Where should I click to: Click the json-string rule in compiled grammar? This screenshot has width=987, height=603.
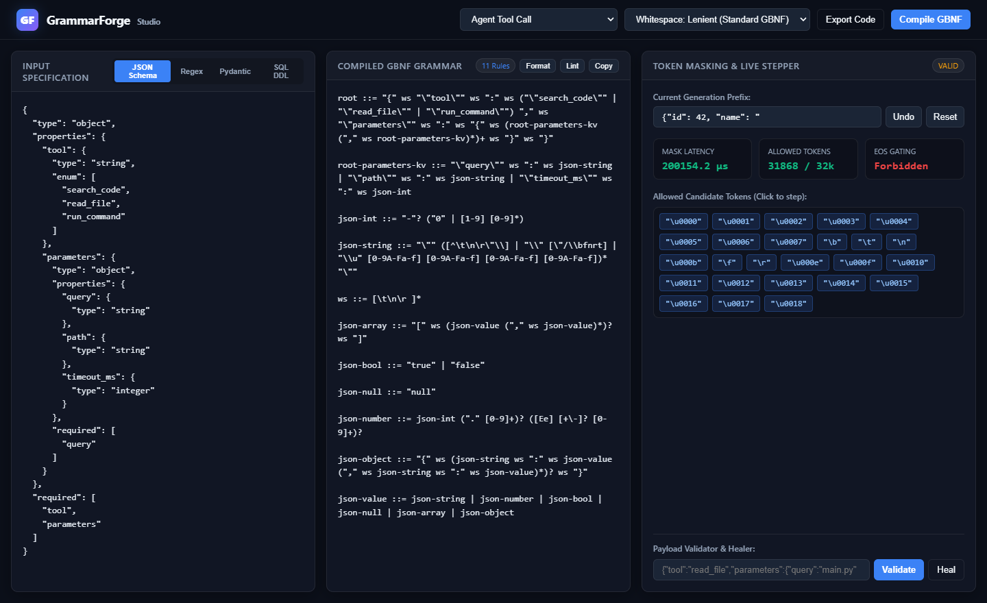pyautogui.click(x=477, y=258)
